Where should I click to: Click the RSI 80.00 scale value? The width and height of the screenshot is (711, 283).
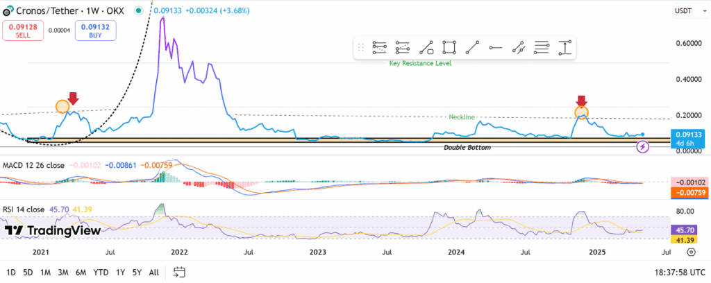685,211
